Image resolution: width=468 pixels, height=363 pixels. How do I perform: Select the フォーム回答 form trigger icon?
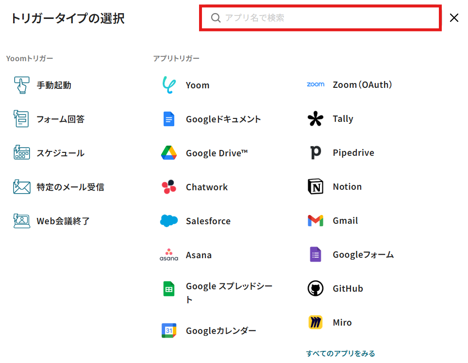click(21, 119)
